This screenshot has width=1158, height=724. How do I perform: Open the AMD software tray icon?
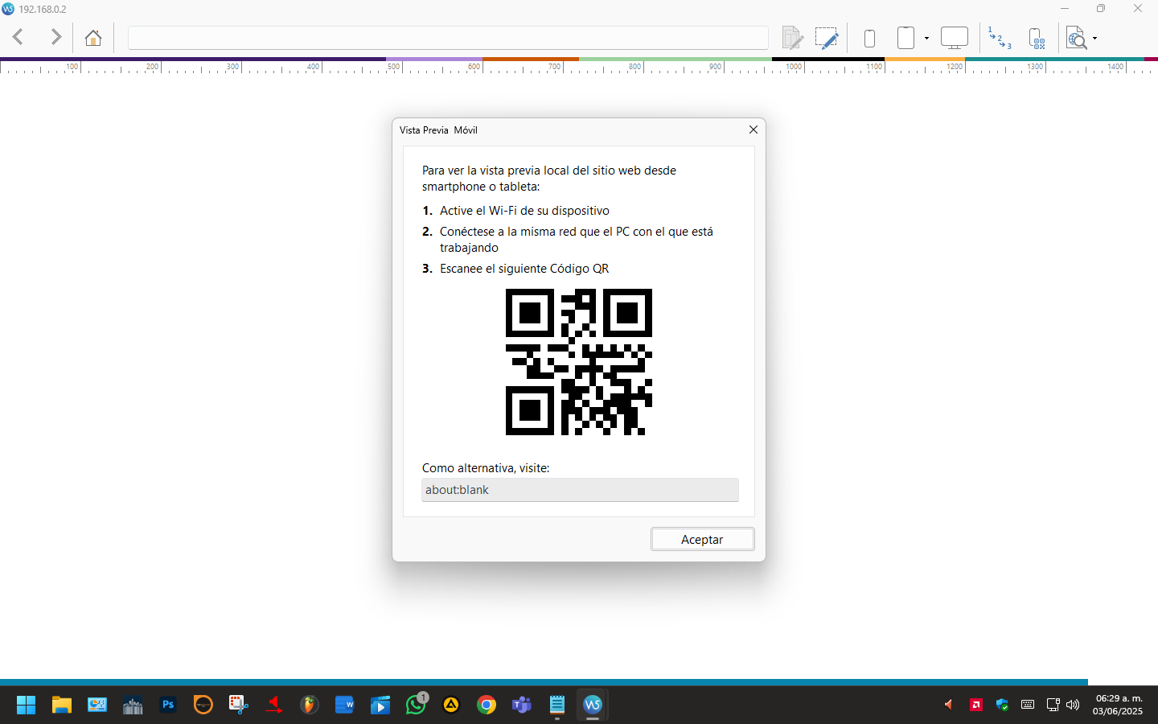[976, 705]
